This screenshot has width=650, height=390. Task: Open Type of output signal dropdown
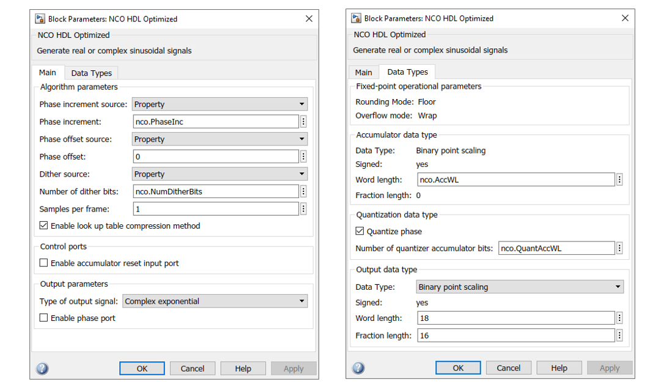[215, 301]
